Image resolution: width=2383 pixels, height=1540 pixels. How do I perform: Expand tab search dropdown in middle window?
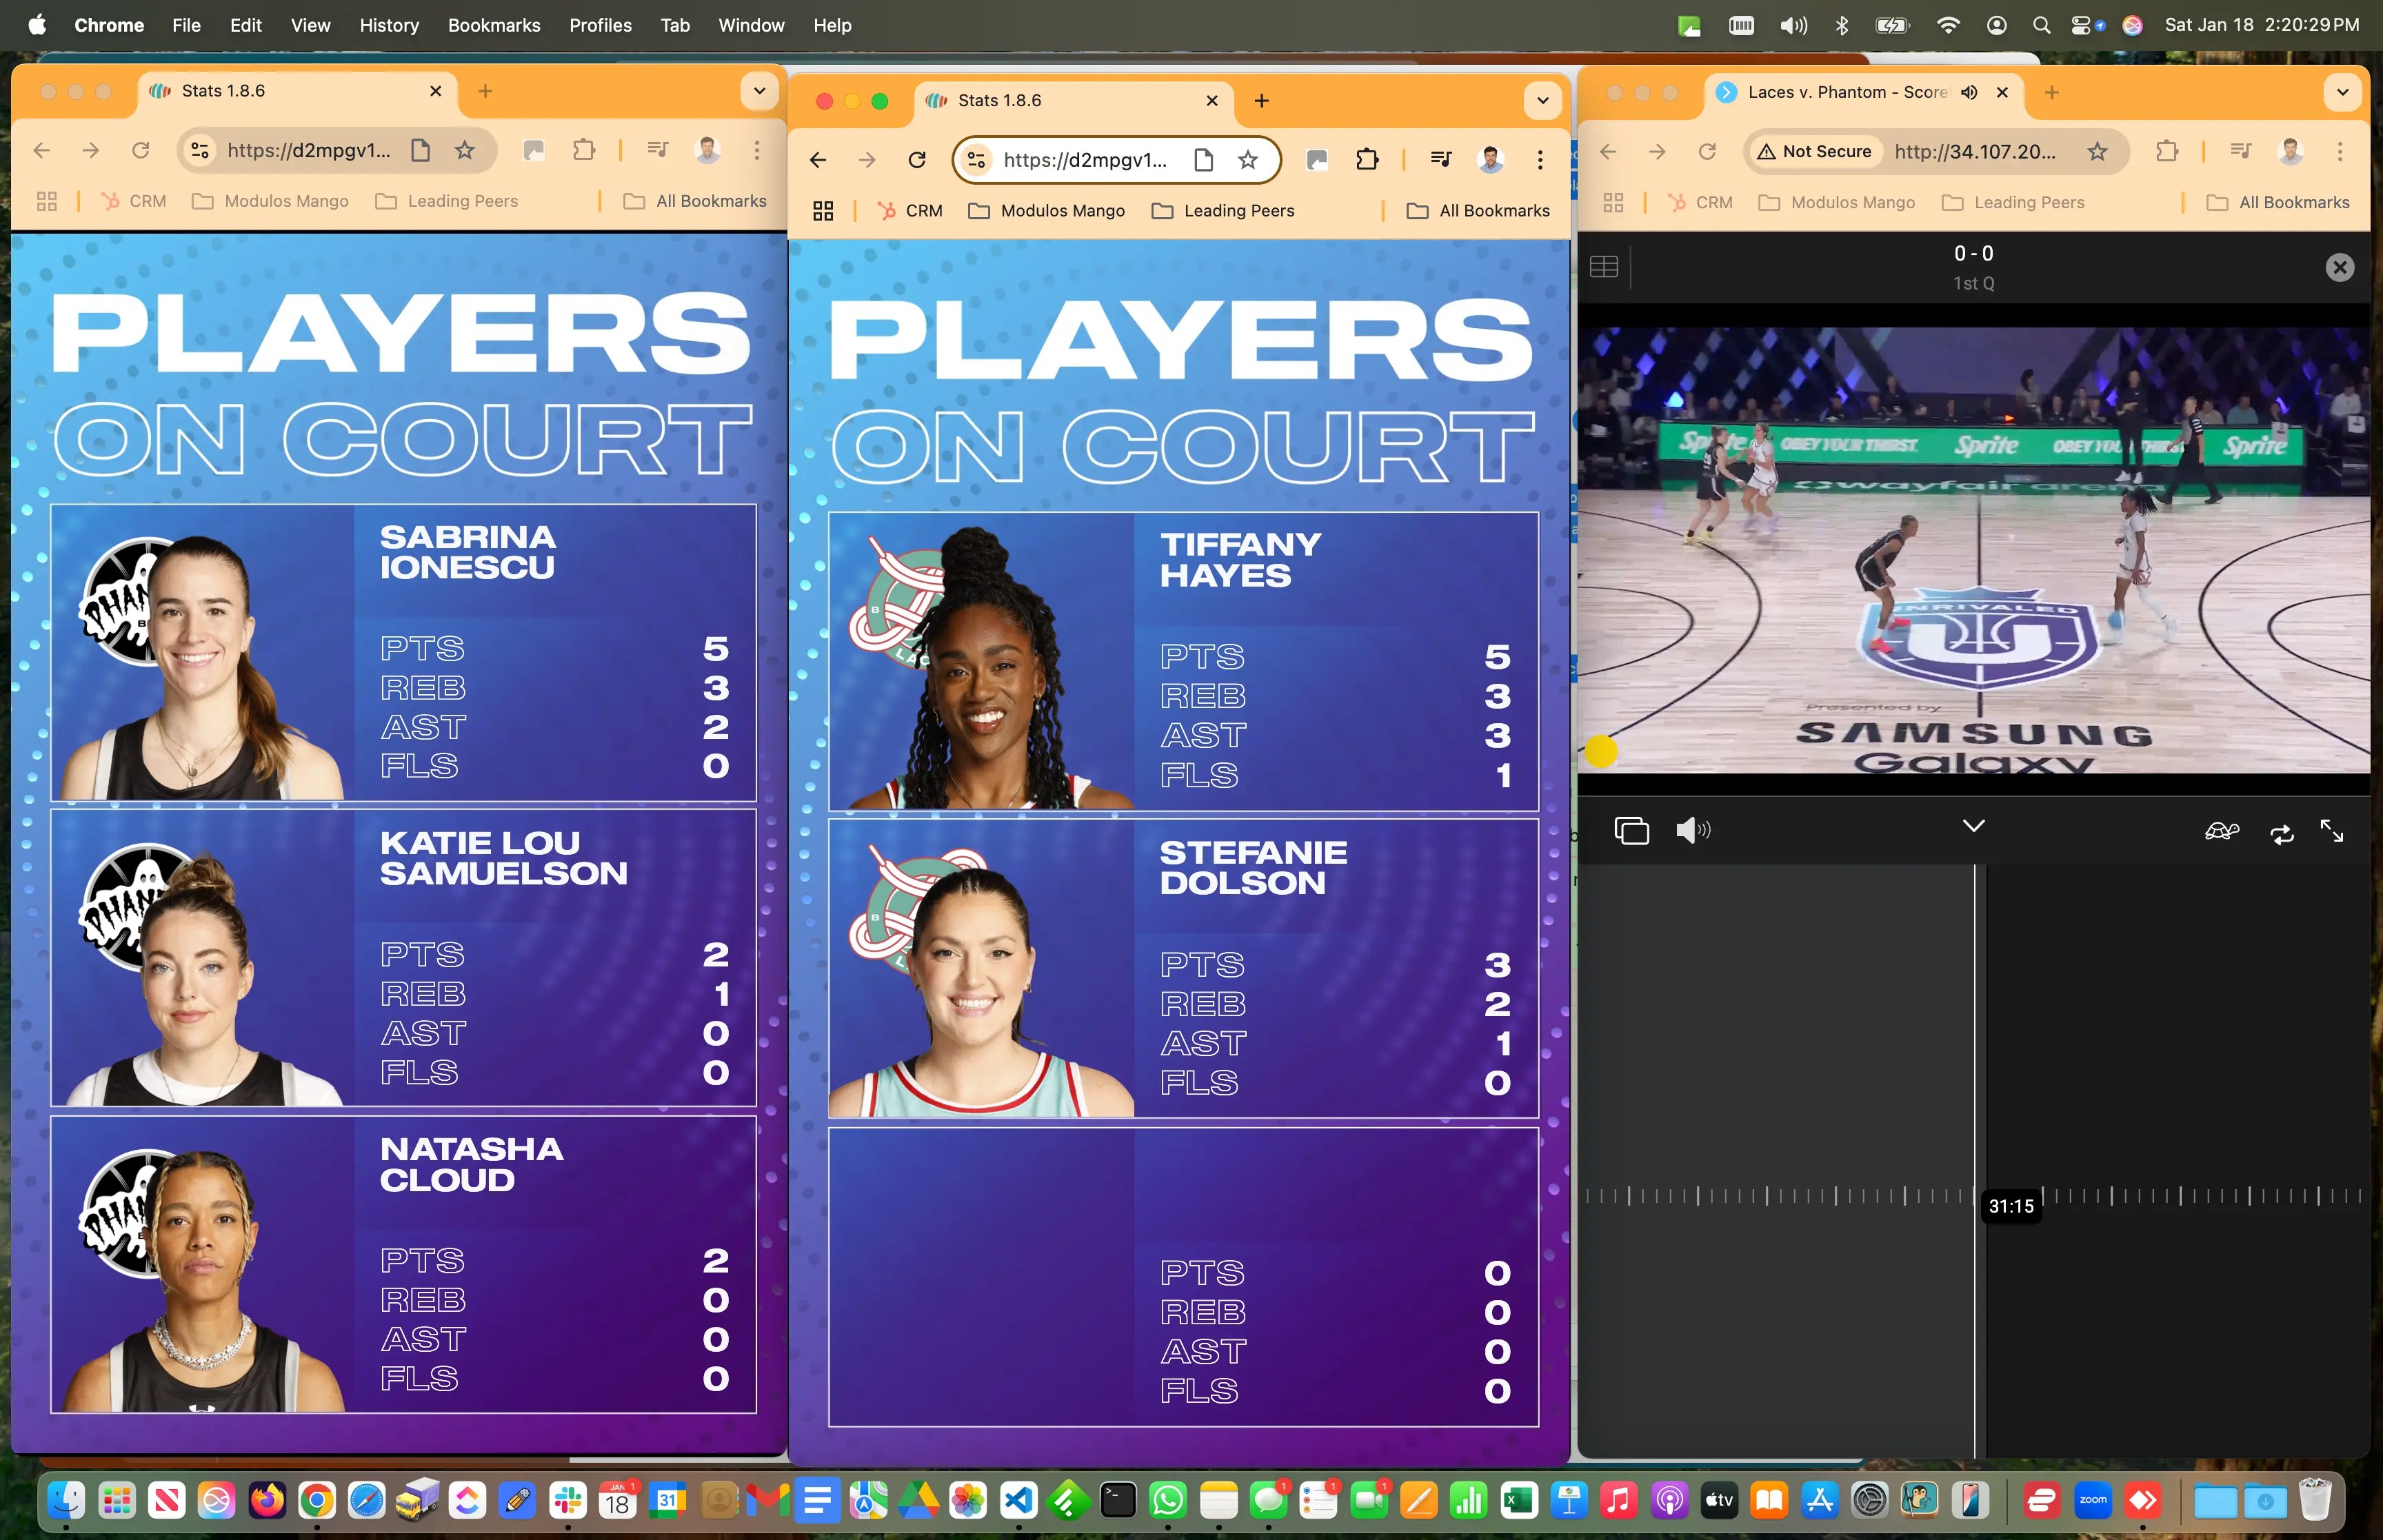1542,100
